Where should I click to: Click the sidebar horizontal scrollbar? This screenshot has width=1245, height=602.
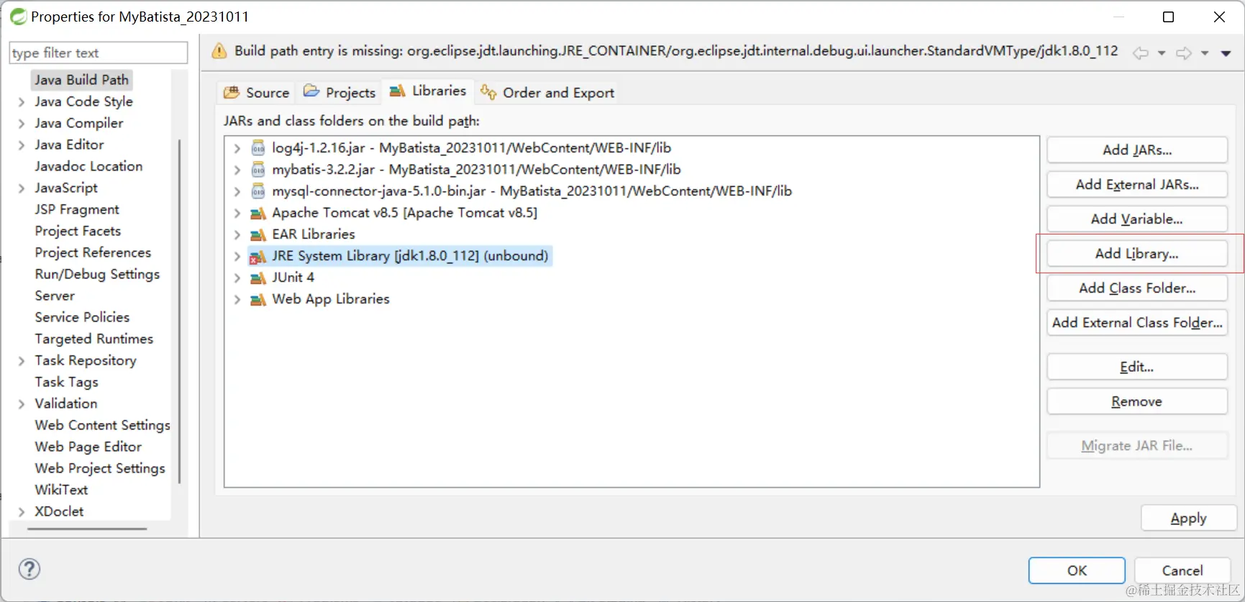click(x=87, y=529)
